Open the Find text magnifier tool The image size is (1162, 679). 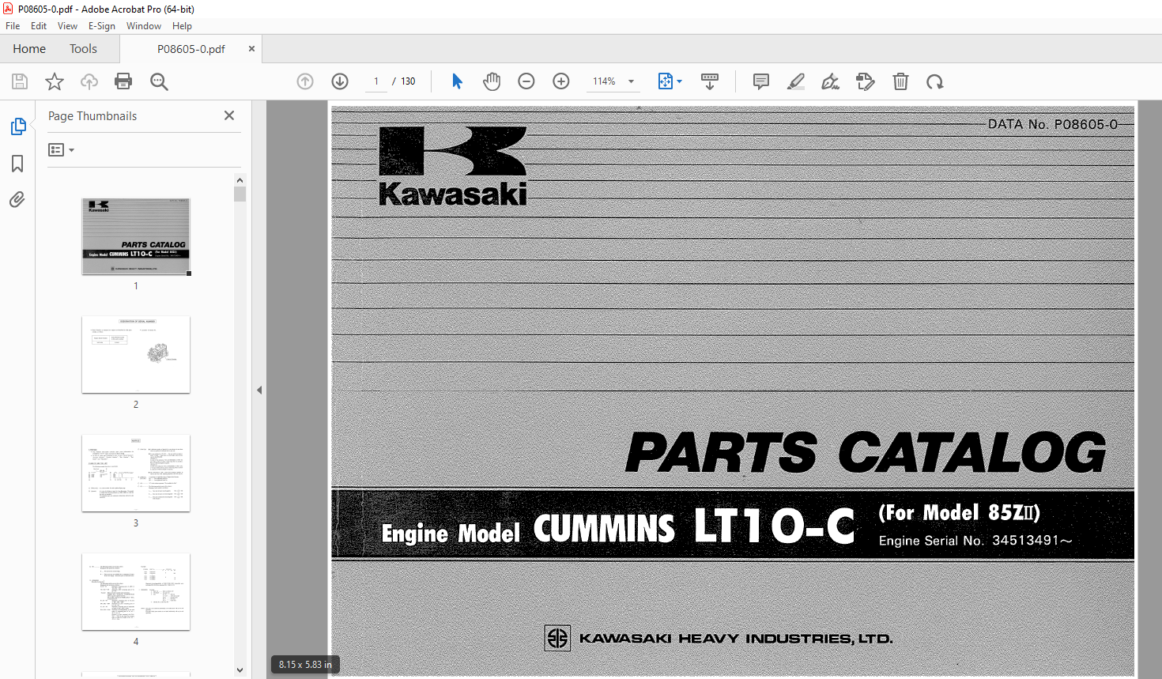(x=159, y=81)
